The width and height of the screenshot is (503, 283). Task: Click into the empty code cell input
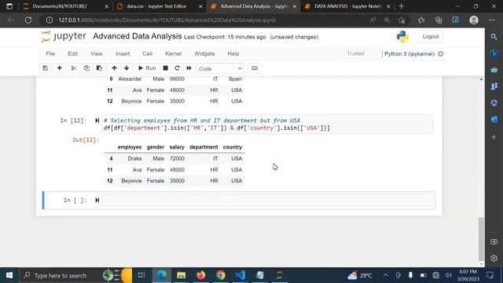(x=268, y=200)
